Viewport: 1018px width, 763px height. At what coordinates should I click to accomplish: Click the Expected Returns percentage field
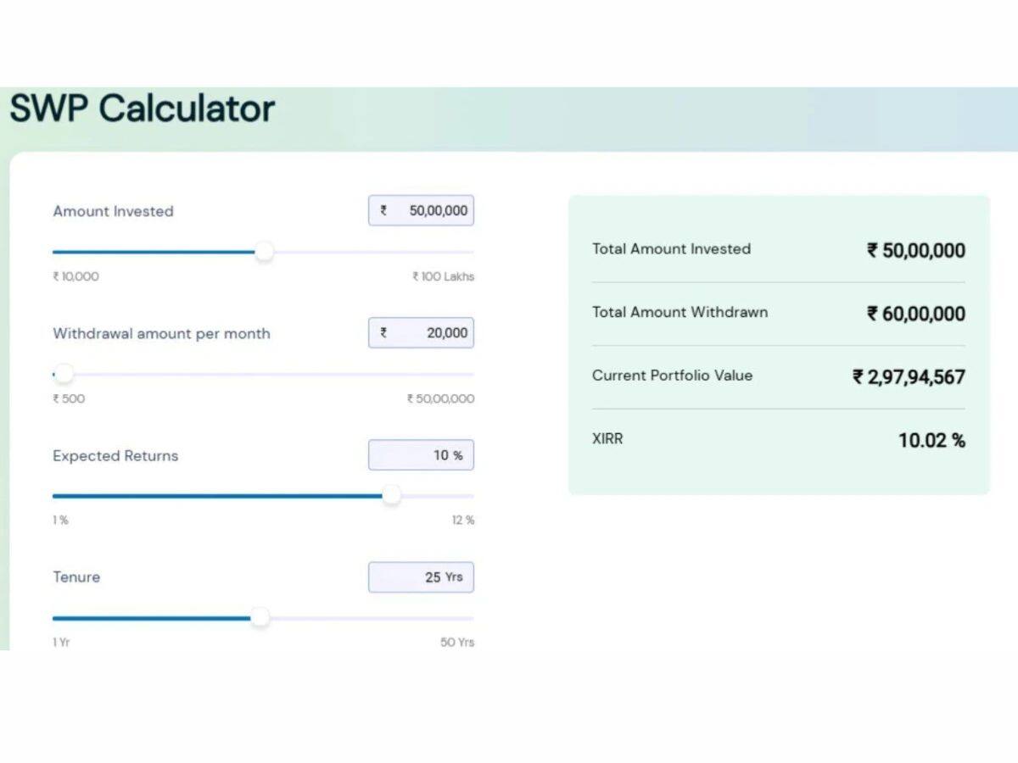(421, 455)
